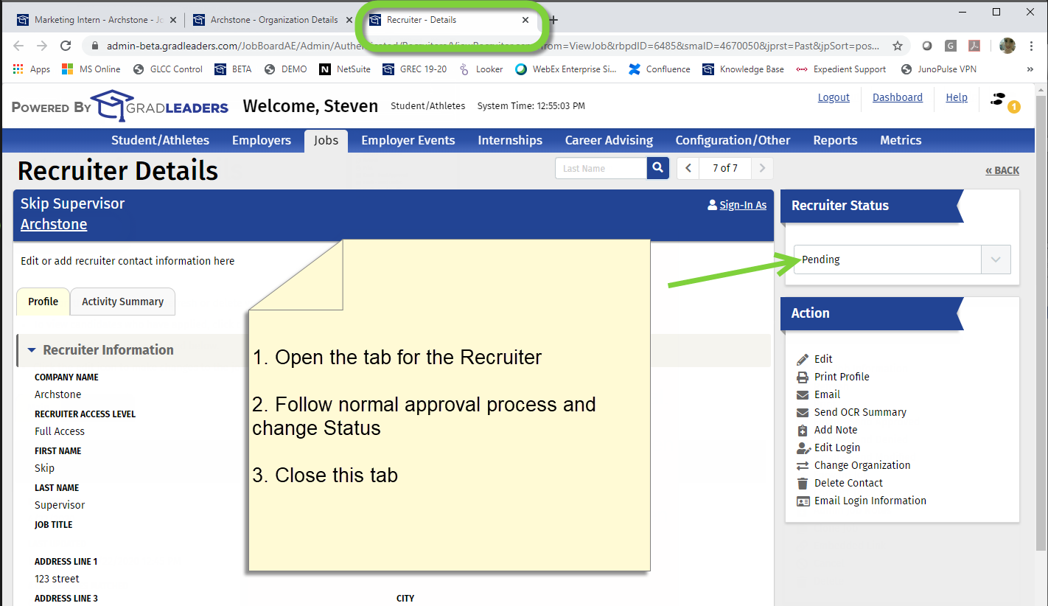Click the Add Note action
This screenshot has width=1048, height=606.
pyautogui.click(x=827, y=430)
